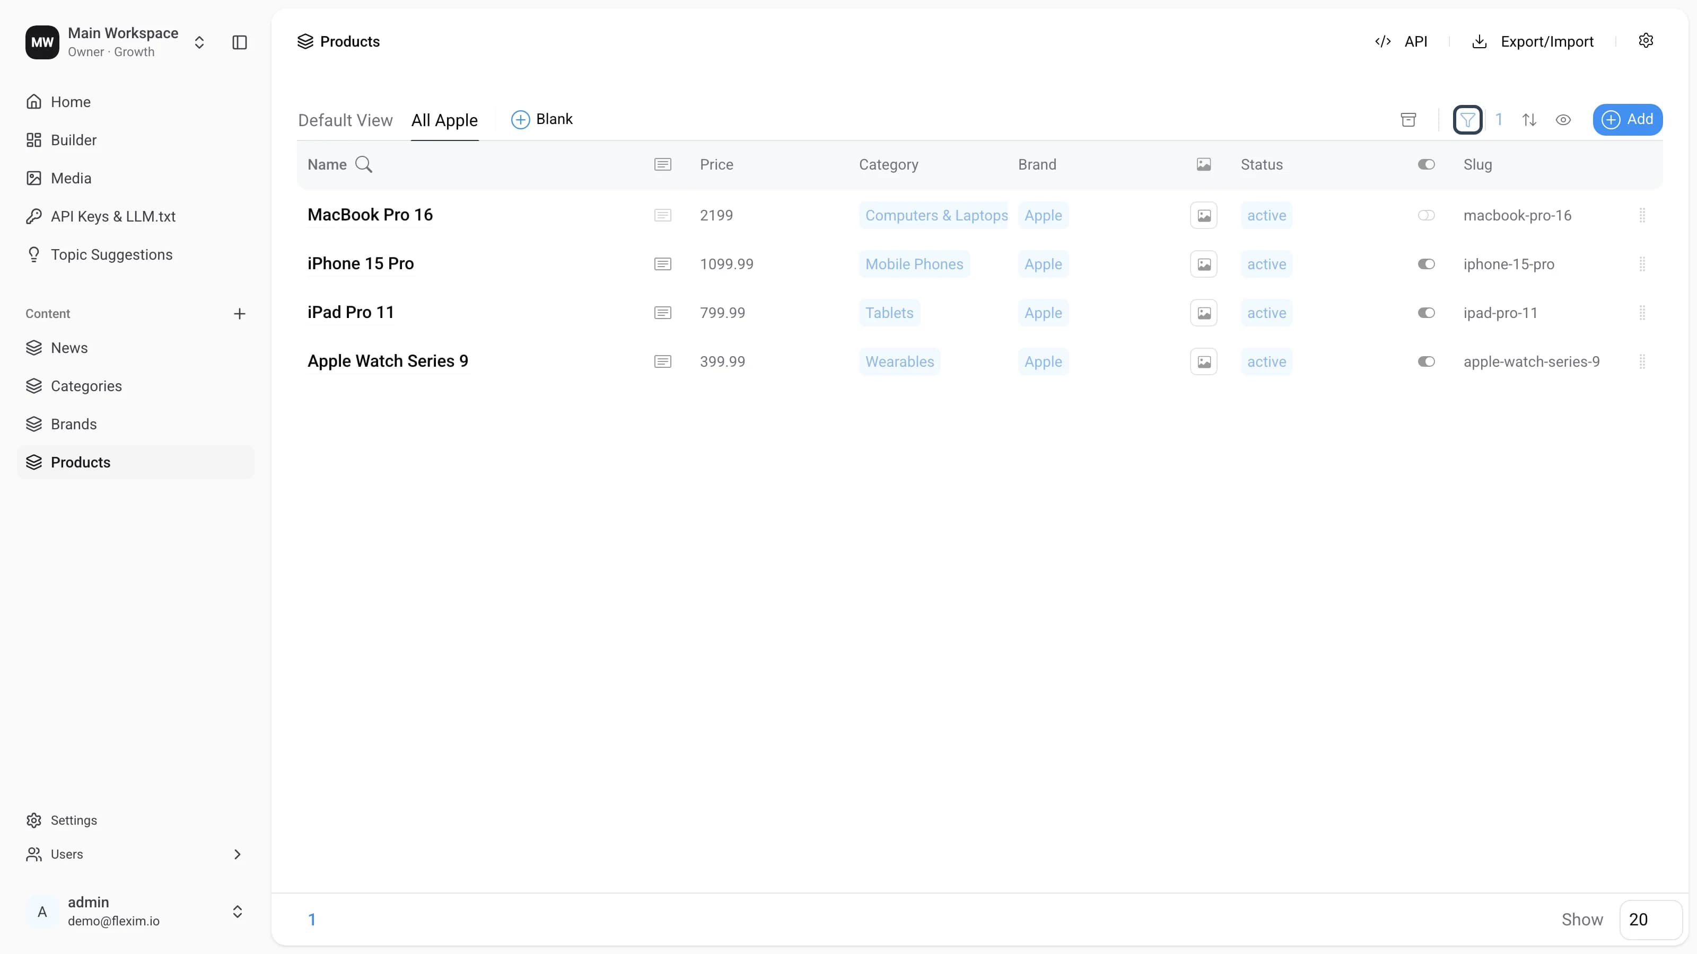Viewport: 1697px width, 954px height.
Task: Open the Show rows-per-page box
Action: [x=1650, y=920]
